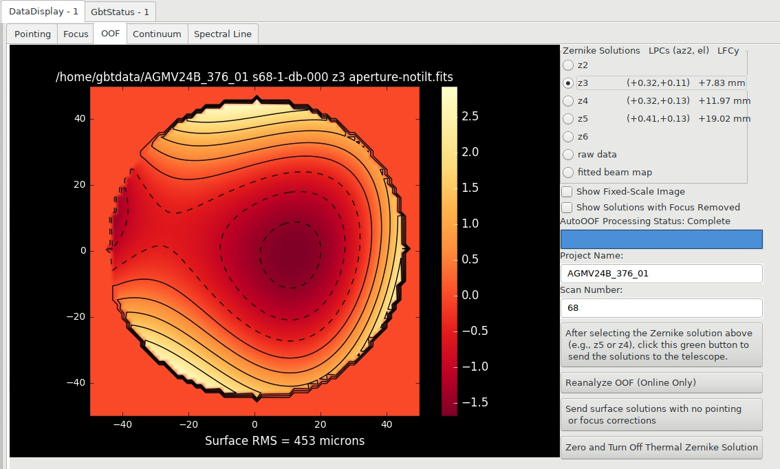Click the Scan Number field

tap(661, 308)
